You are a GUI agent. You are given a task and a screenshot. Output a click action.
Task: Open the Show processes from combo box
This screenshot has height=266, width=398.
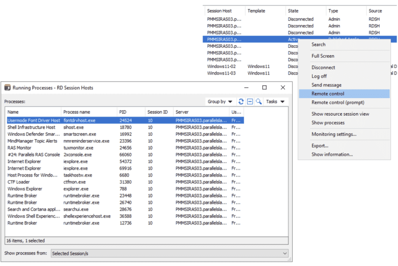click(x=169, y=253)
